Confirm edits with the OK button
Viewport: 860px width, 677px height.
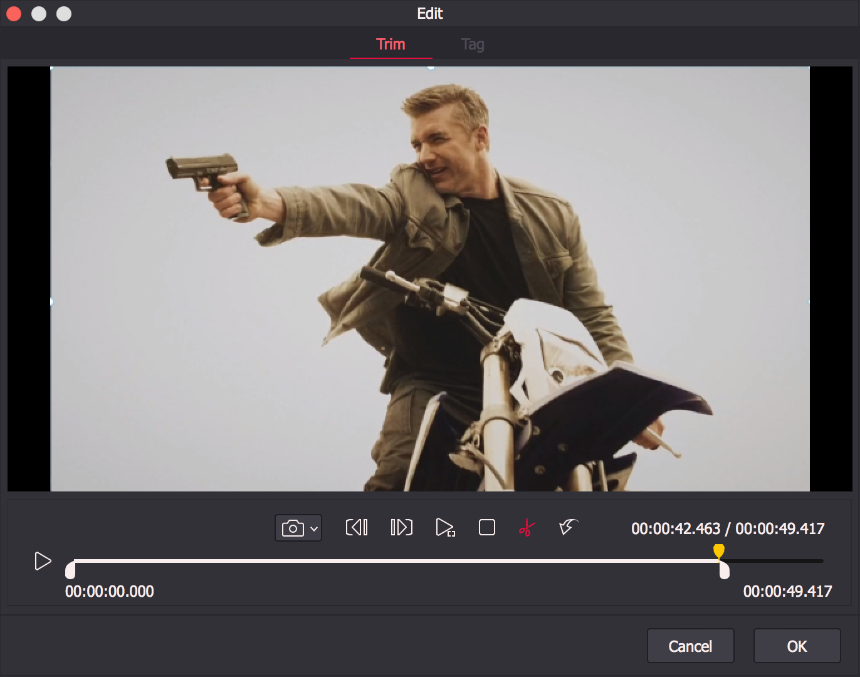click(x=797, y=646)
